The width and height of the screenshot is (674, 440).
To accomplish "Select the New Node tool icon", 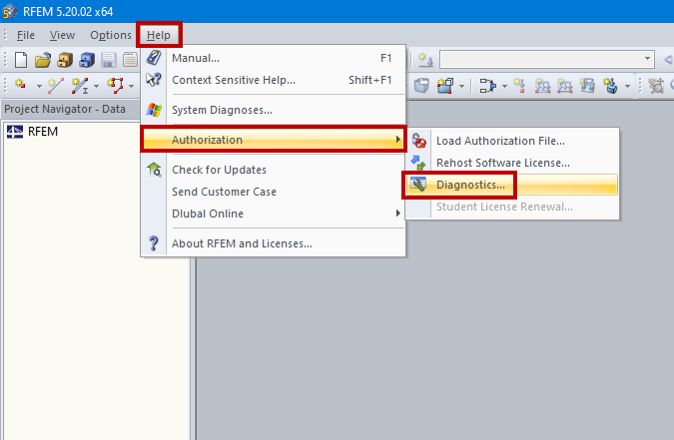I will 21,85.
